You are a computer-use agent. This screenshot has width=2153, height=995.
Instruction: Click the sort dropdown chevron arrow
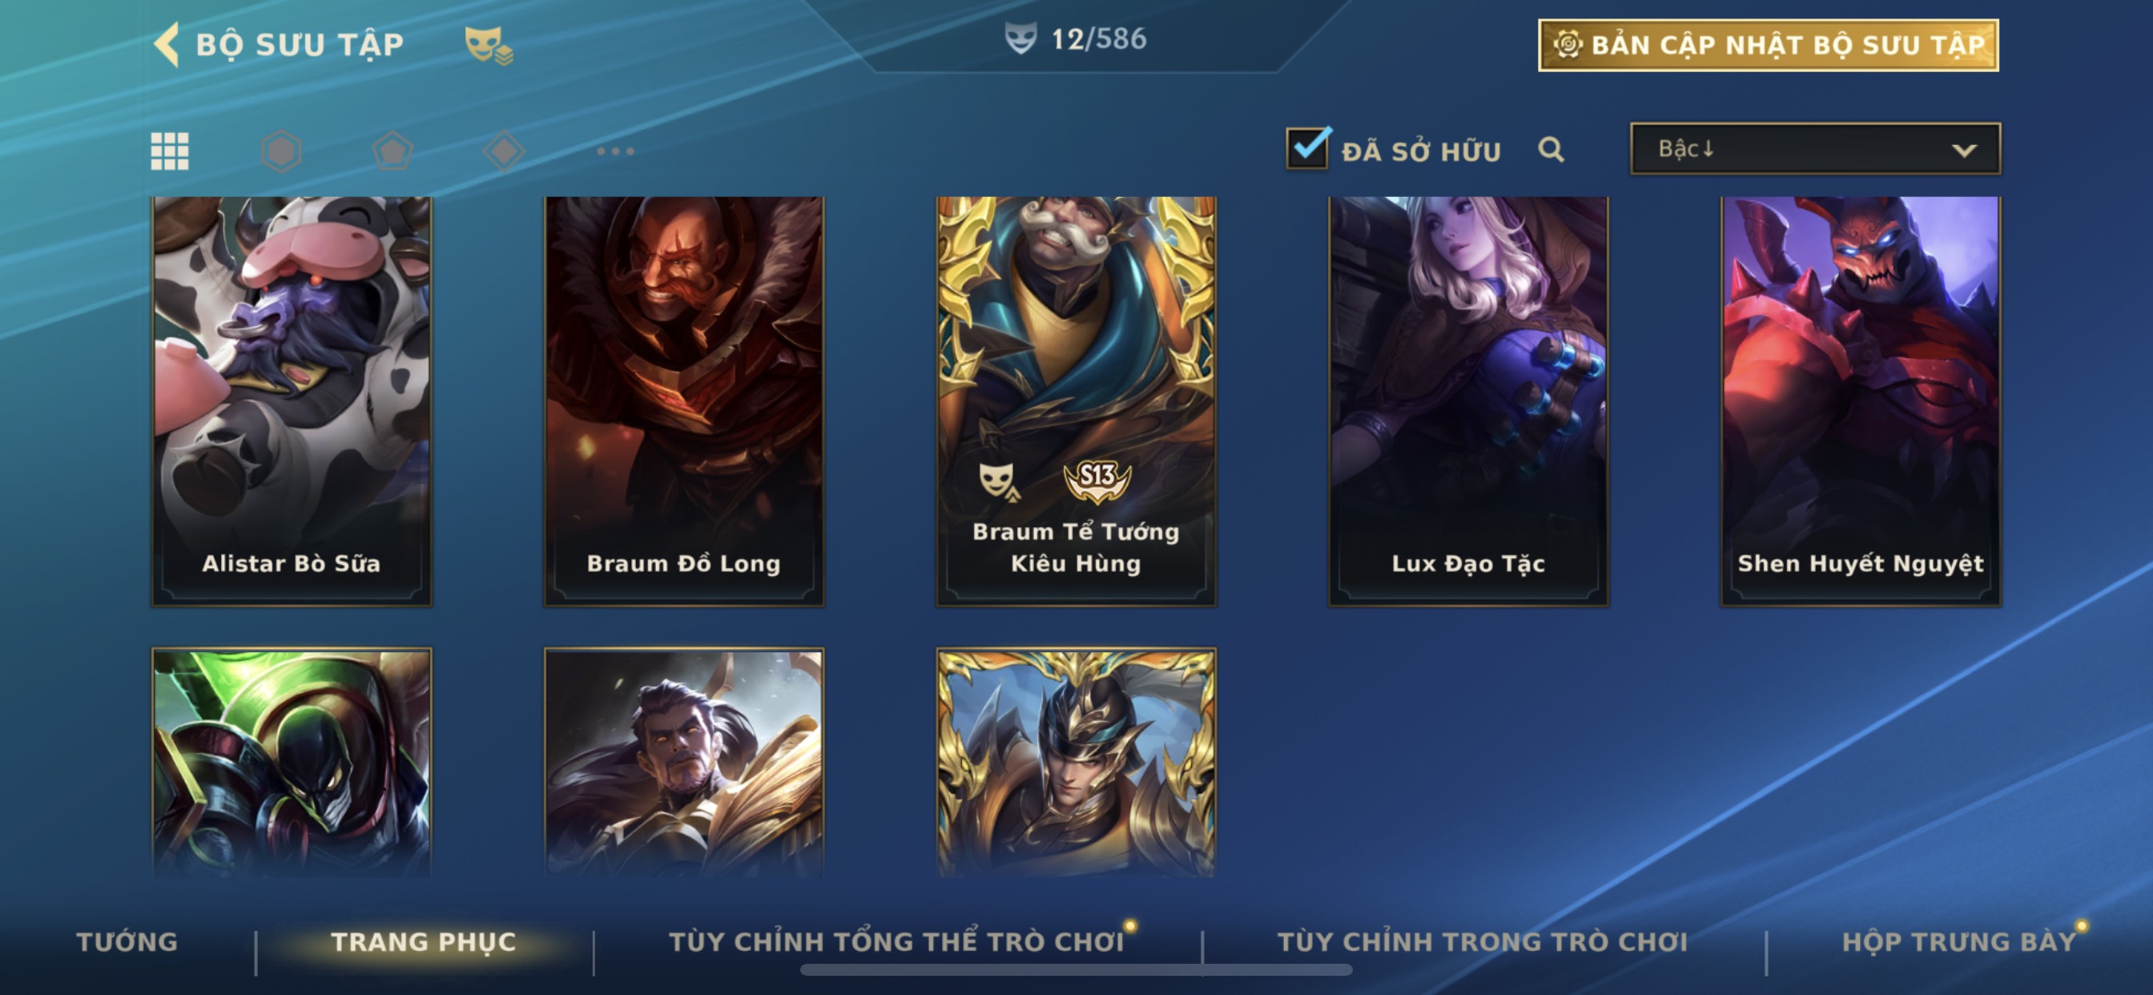pyautogui.click(x=1964, y=151)
